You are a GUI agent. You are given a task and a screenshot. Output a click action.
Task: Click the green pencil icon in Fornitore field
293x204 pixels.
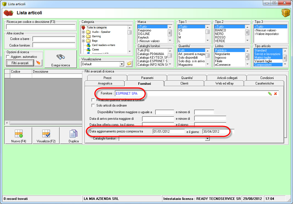coord(270,94)
